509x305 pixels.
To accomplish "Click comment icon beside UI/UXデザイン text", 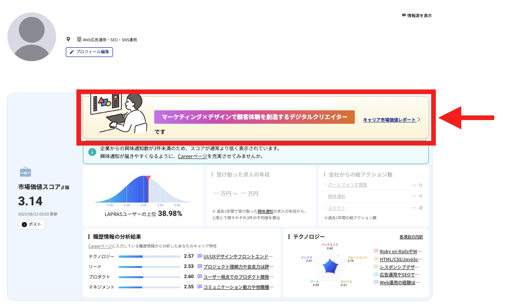I will [200, 256].
